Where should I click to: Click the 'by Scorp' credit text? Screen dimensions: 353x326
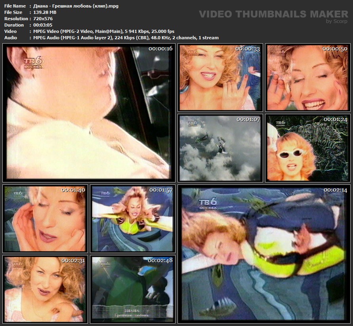point(337,21)
